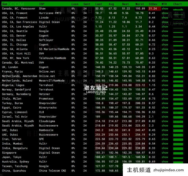The width and height of the screenshot is (188, 176).
Task: Show MTR for Nigeria, Lagos Terrahost
Action: click(x=165, y=85)
